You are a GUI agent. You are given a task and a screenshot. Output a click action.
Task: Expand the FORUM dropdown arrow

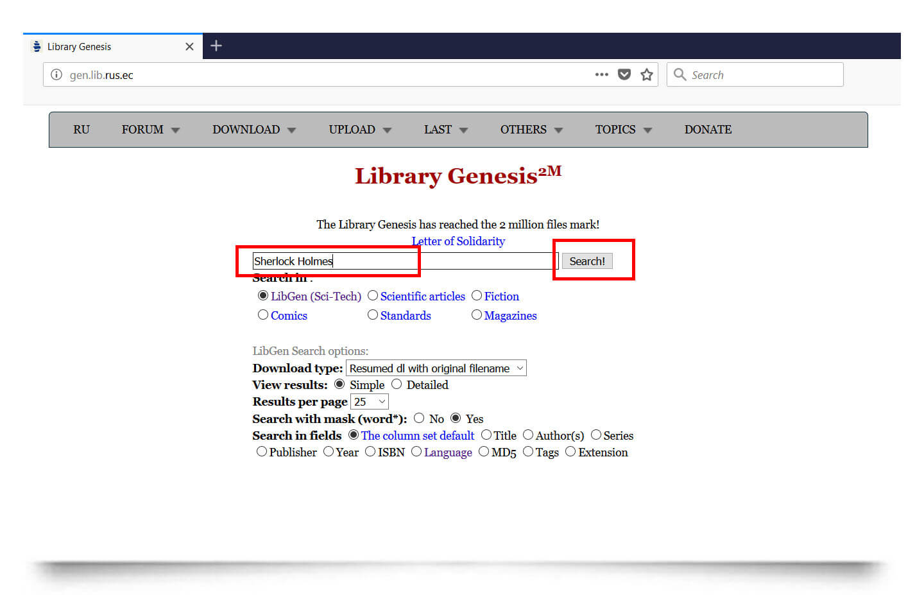click(x=175, y=130)
